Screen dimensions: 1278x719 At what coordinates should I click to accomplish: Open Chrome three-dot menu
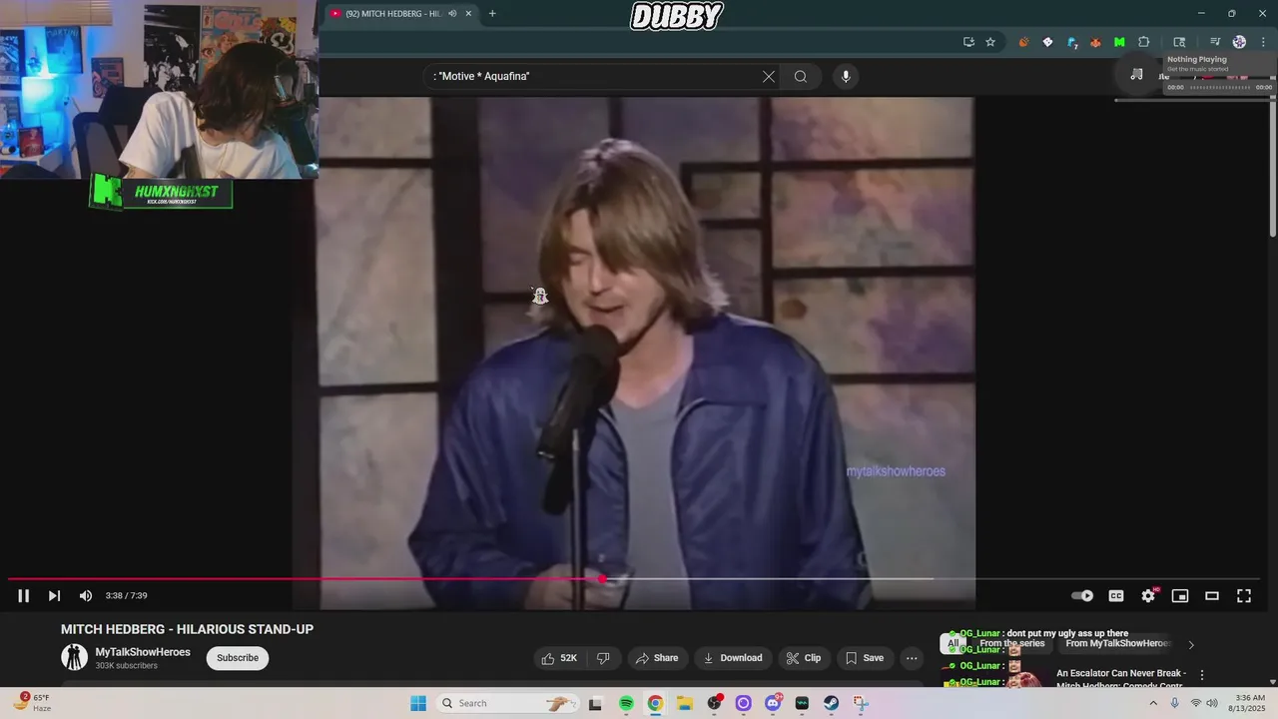pos(1264,42)
